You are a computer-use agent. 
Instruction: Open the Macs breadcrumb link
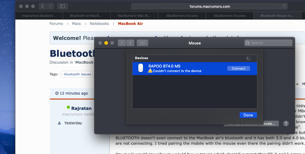(76, 23)
